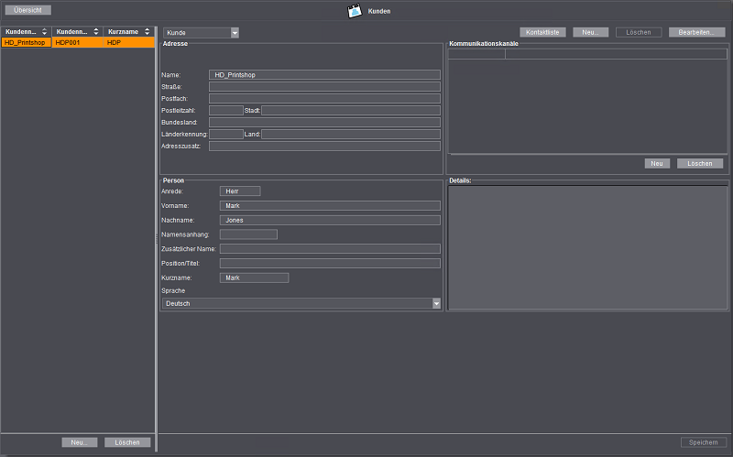
Task: Focus the Vorname field containing Mark
Action: point(330,206)
